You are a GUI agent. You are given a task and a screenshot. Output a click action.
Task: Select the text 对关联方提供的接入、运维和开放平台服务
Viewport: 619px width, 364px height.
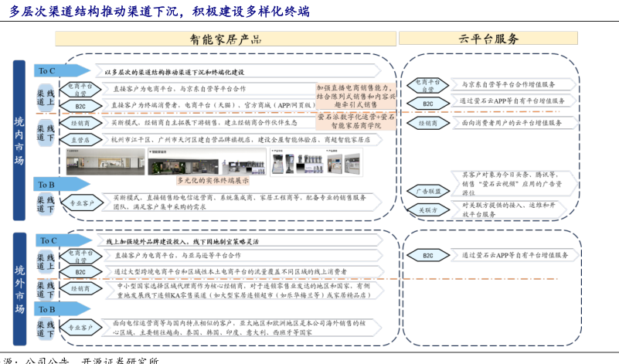[508, 209]
